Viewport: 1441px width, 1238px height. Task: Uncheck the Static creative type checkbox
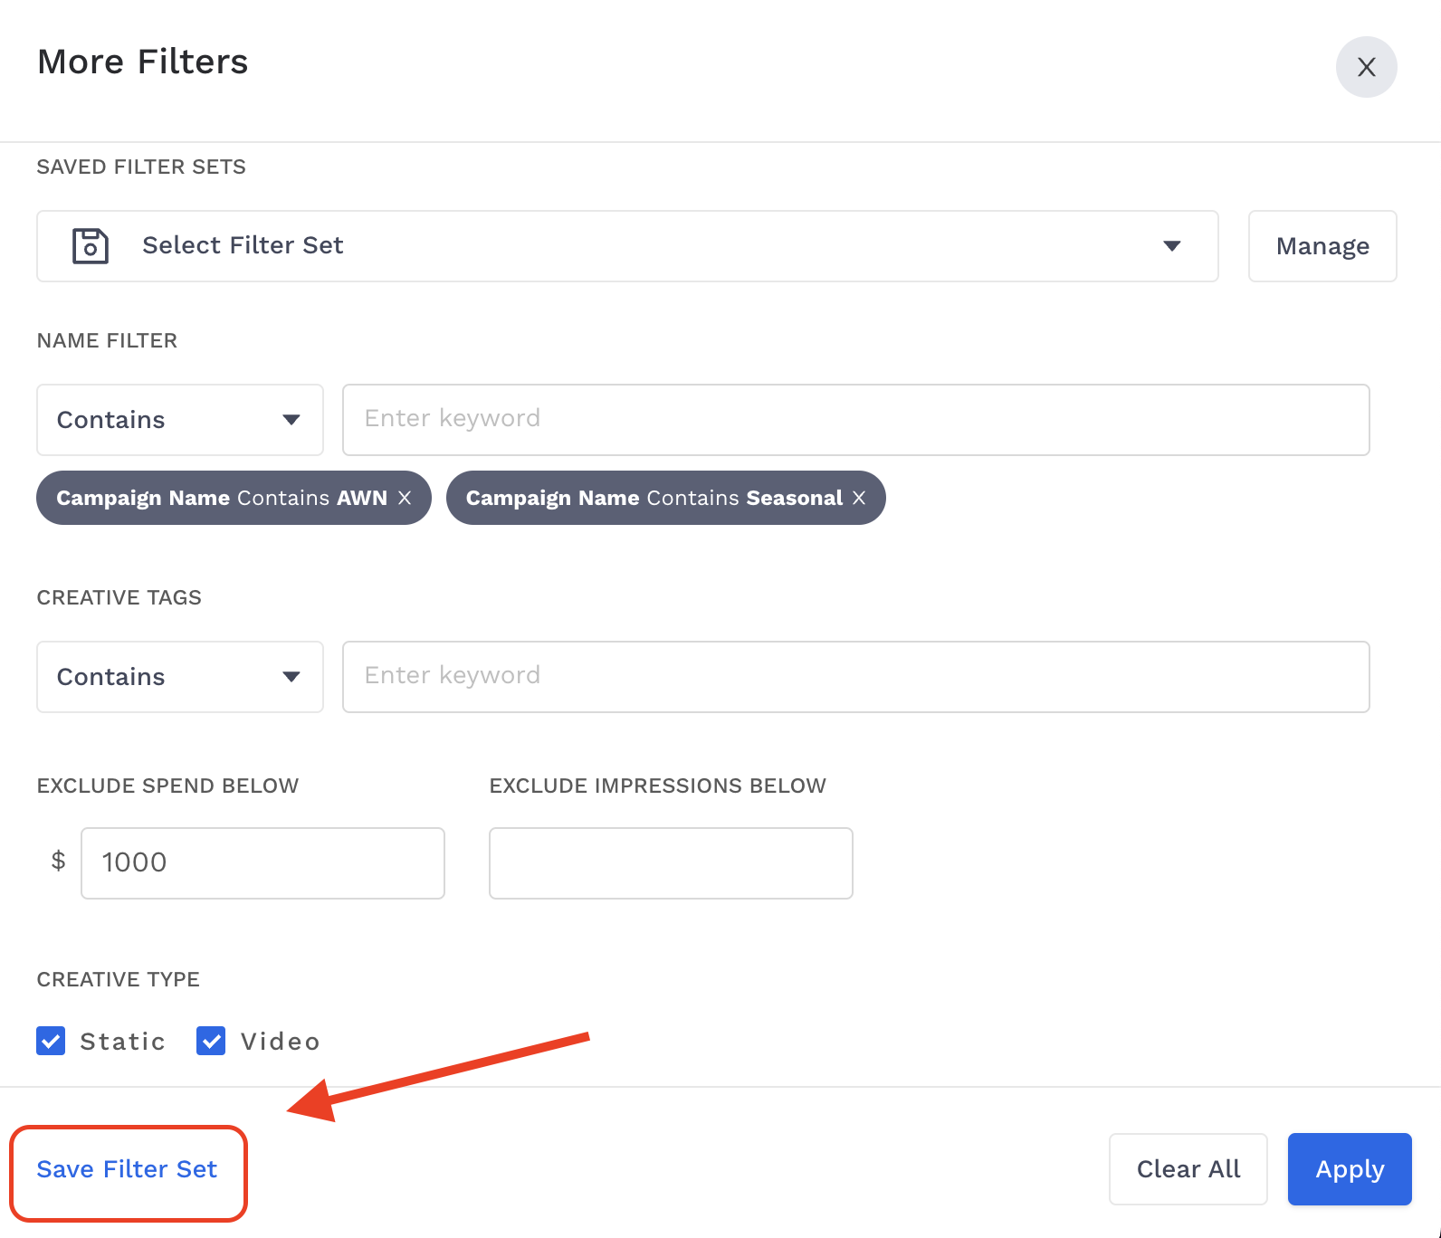pos(51,1041)
